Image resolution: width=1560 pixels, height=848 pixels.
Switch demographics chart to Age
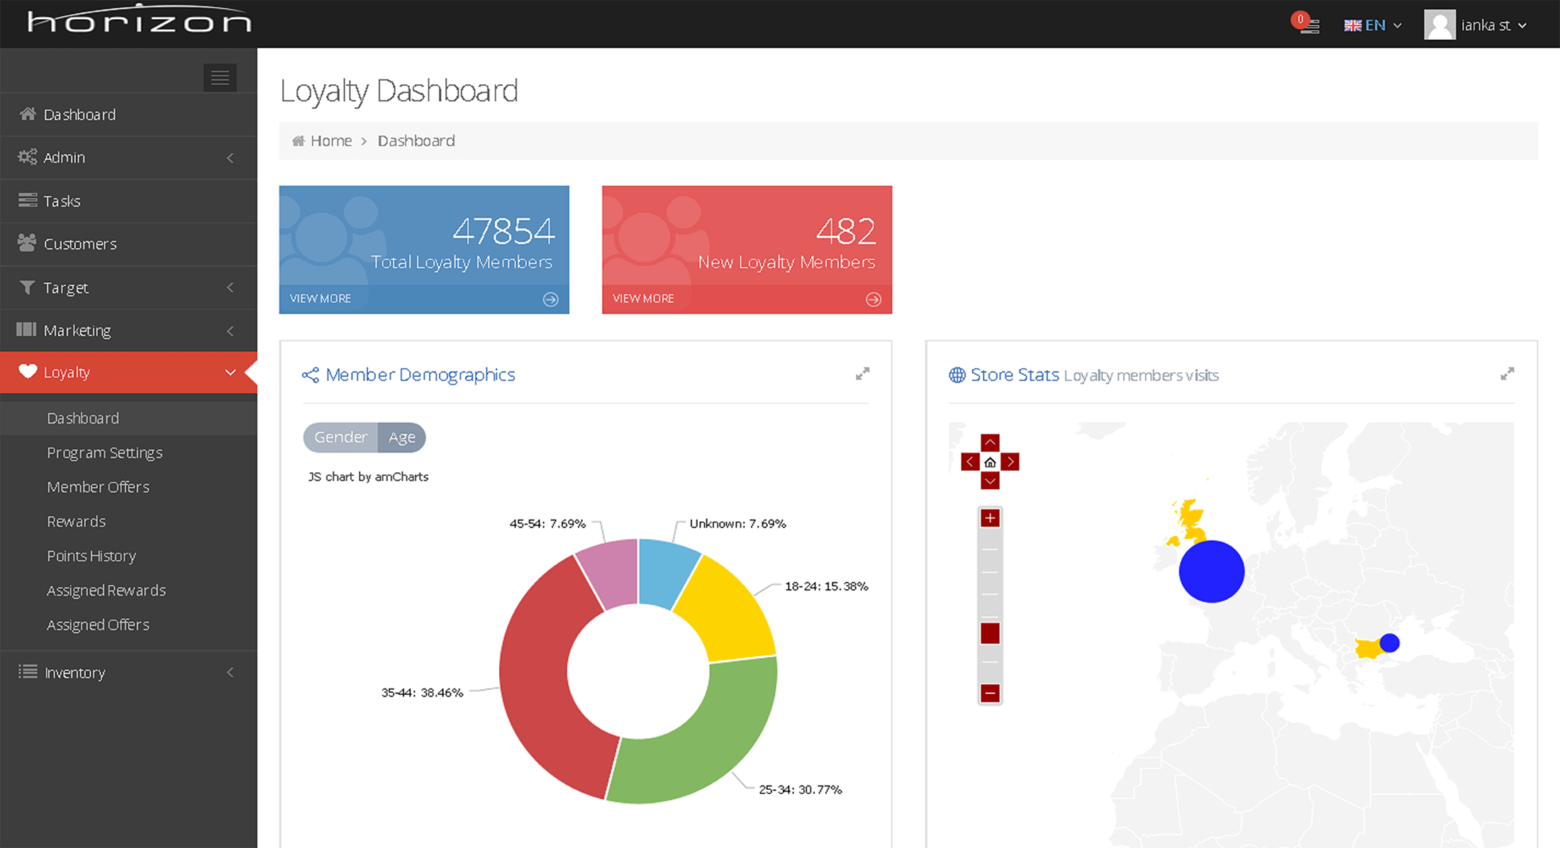(x=401, y=437)
